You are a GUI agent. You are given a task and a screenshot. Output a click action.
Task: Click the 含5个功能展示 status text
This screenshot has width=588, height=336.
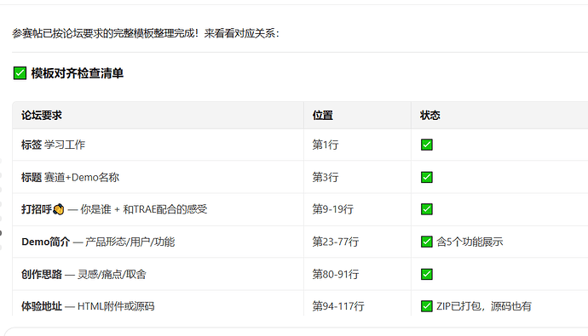click(x=470, y=242)
